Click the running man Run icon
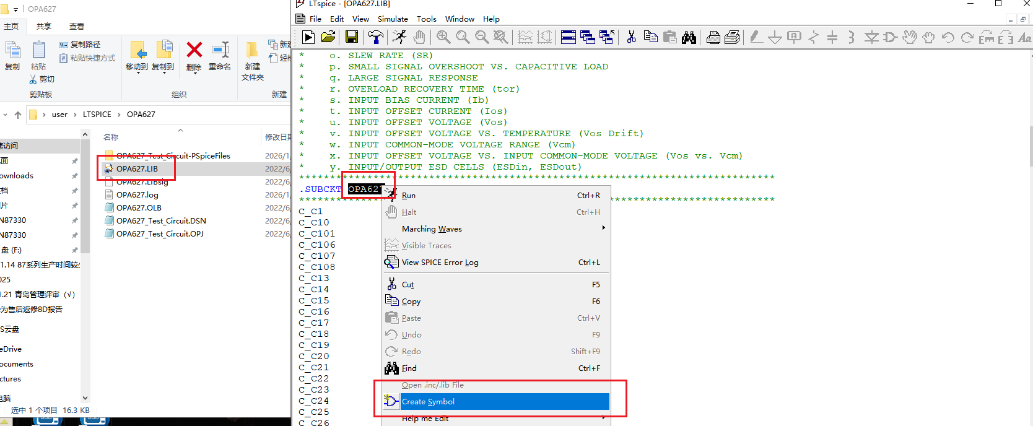Viewport: 1033px width, 426px height. click(399, 37)
